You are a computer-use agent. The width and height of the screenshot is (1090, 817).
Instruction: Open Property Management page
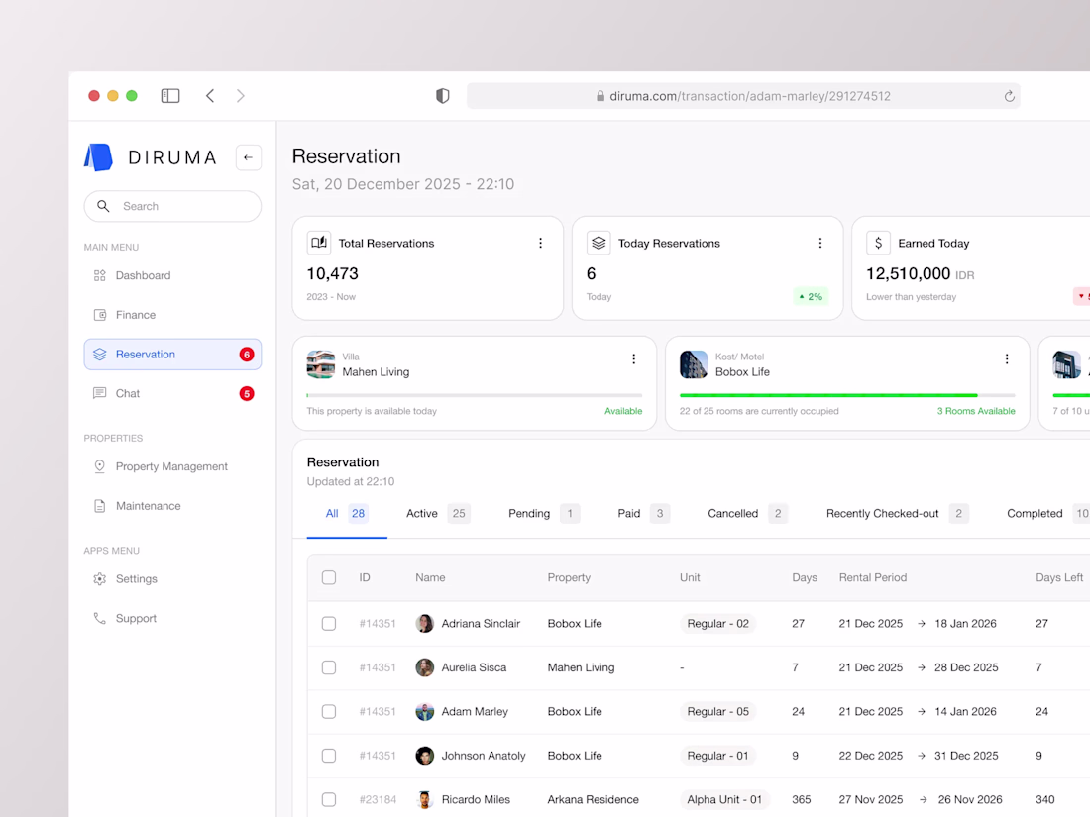(172, 466)
